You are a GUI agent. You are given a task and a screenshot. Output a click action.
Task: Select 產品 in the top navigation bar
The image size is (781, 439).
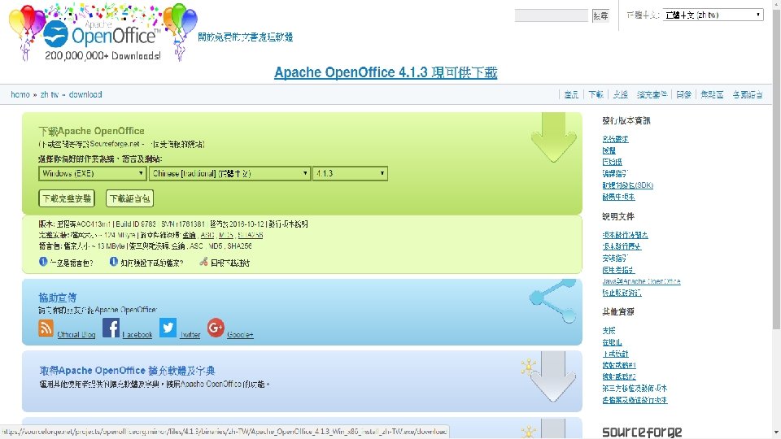571,94
